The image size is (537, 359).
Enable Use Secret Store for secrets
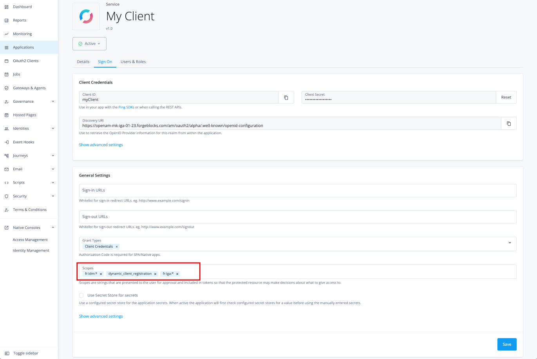coord(81,295)
